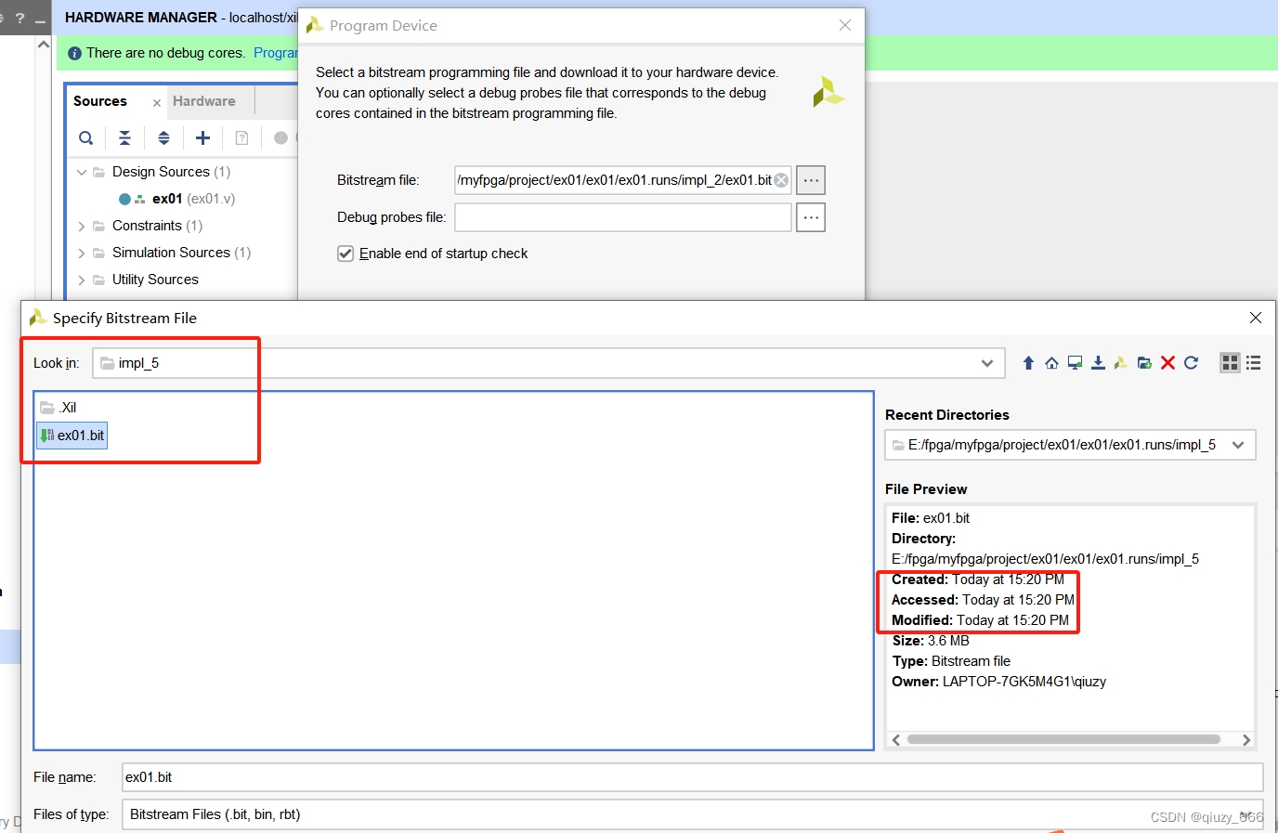Click the panel collapse up arrow
1278x833 pixels.
(x=44, y=44)
